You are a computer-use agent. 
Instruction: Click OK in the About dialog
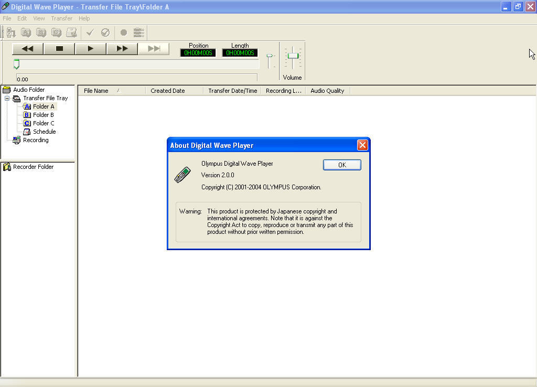(x=342, y=165)
